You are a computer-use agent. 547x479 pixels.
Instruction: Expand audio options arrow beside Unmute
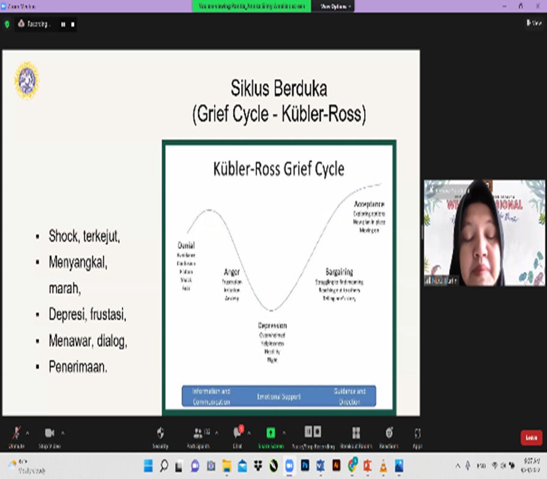[x=28, y=432]
